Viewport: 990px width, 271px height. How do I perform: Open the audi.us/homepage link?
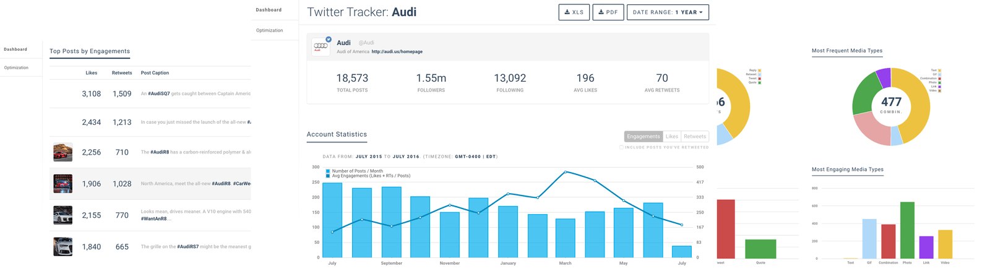click(397, 52)
